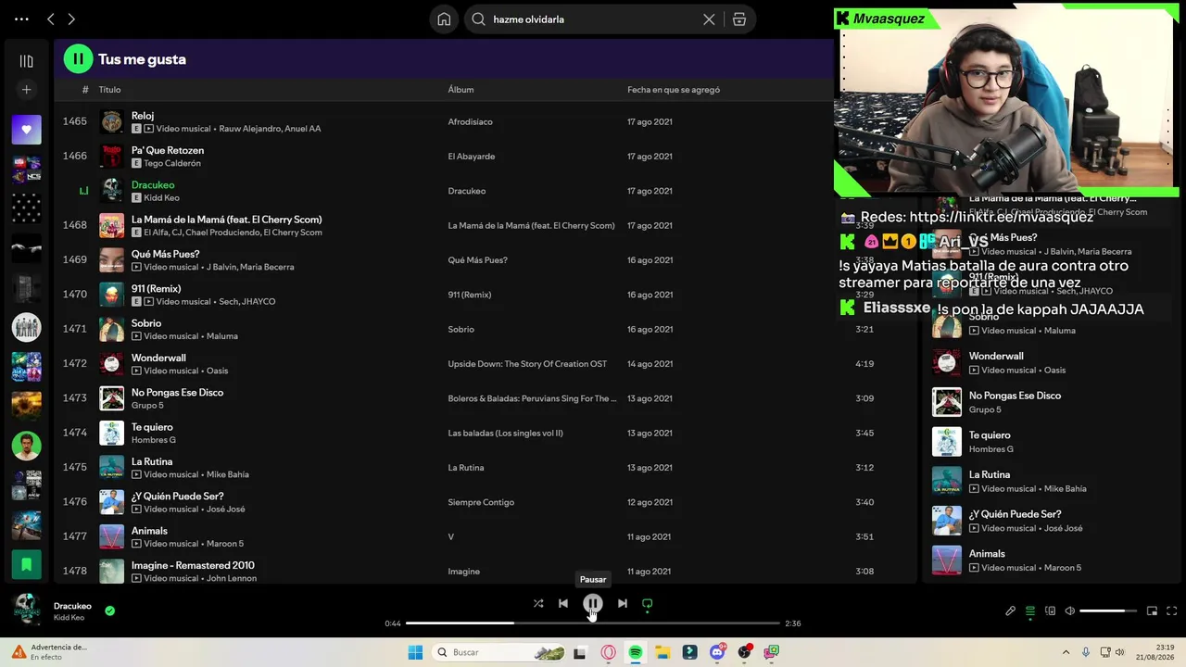This screenshot has height=667, width=1186.
Task: Select the song Wonderwall in main list
Action: coord(158,358)
